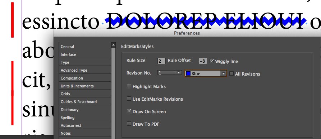321x139 pixels.
Task: Enable the Highlight Marks checkbox
Action: point(129,86)
